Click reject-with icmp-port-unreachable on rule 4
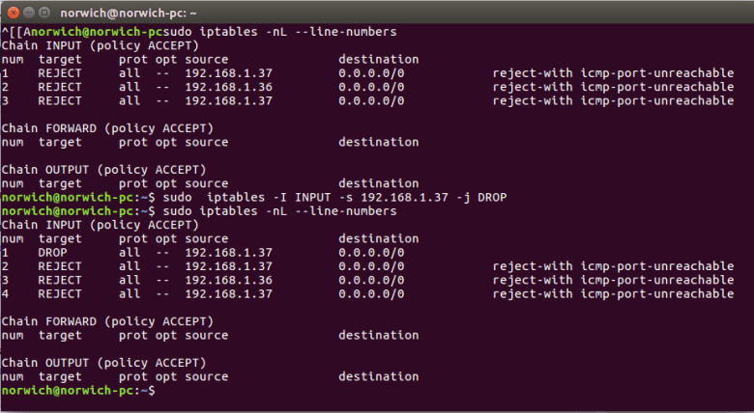 tap(613, 294)
